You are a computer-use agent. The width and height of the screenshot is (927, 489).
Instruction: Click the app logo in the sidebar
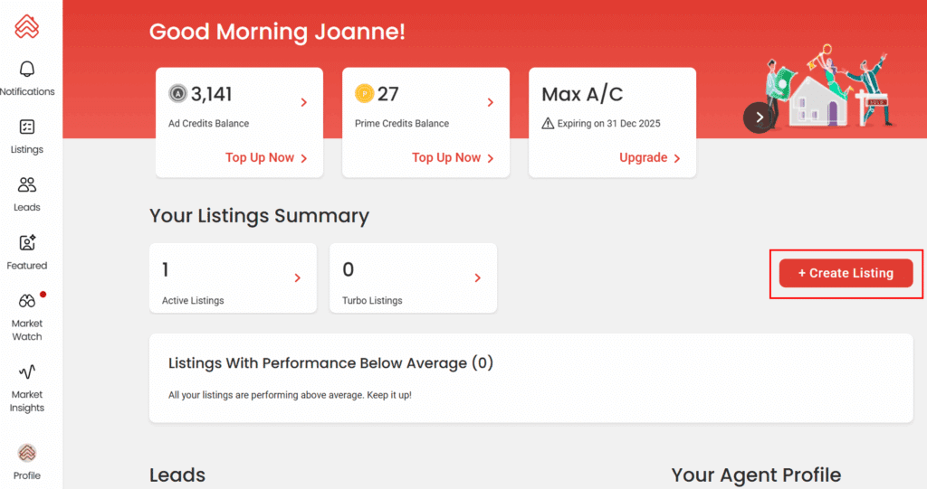point(27,26)
